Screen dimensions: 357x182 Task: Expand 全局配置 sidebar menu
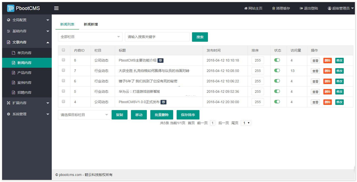[26, 20]
